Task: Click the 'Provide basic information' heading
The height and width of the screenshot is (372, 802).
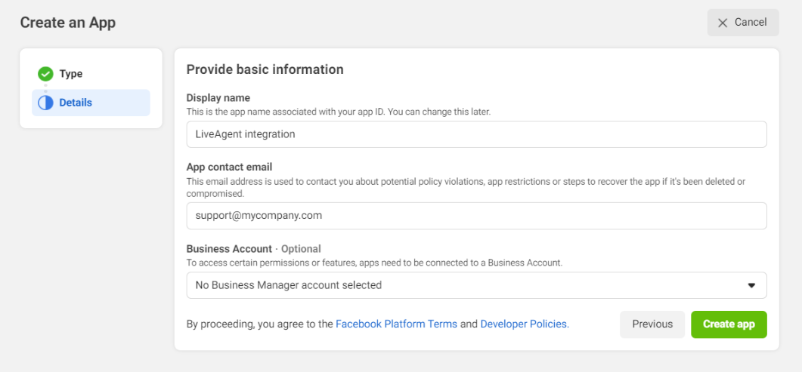Action: [265, 69]
